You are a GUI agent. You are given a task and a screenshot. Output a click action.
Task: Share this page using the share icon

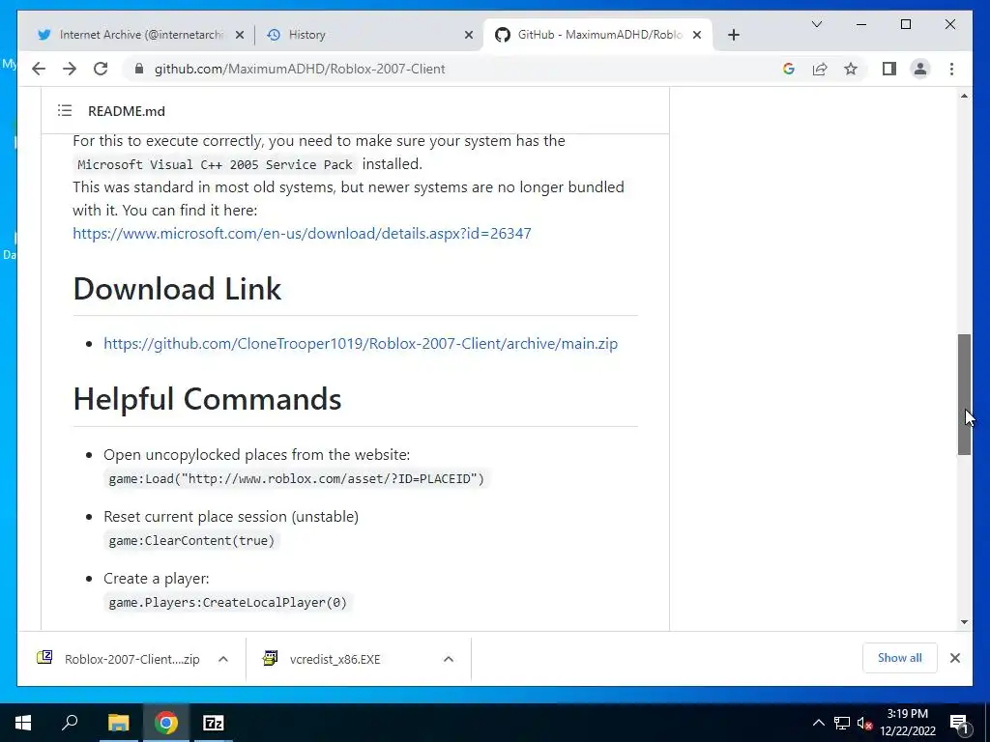[x=820, y=69]
